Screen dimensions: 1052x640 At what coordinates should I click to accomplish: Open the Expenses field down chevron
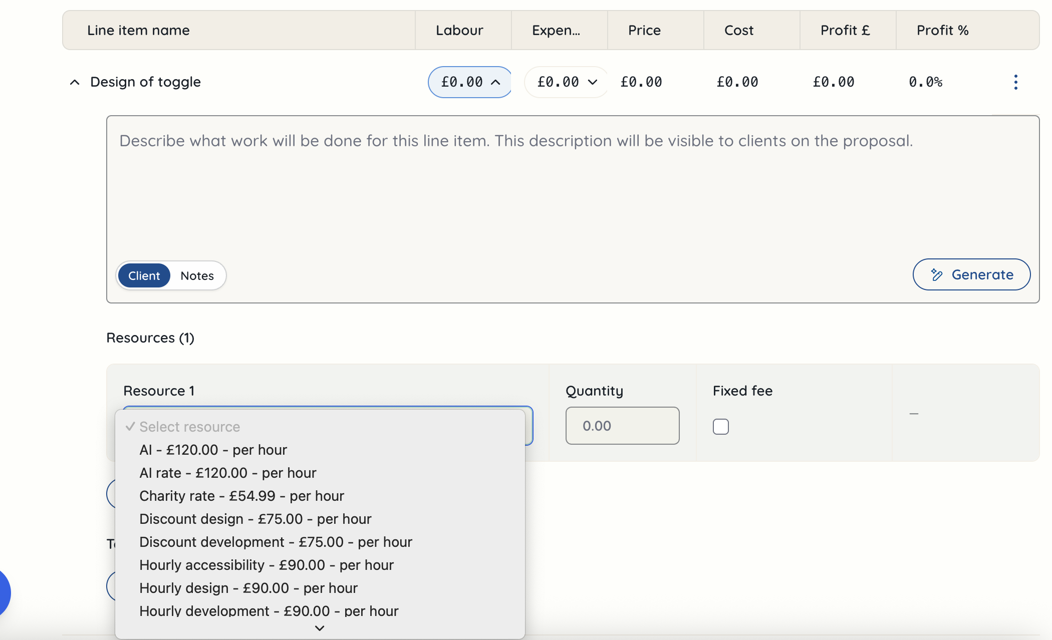point(592,82)
